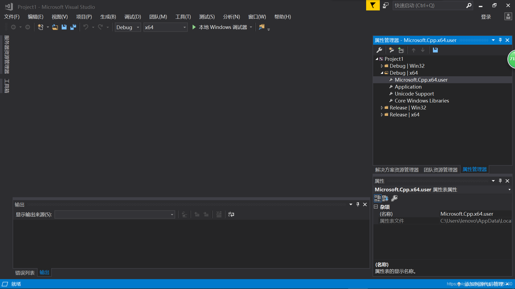515x289 pixels.
Task: Click categorized view icon in Properties panel
Action: click(377, 198)
